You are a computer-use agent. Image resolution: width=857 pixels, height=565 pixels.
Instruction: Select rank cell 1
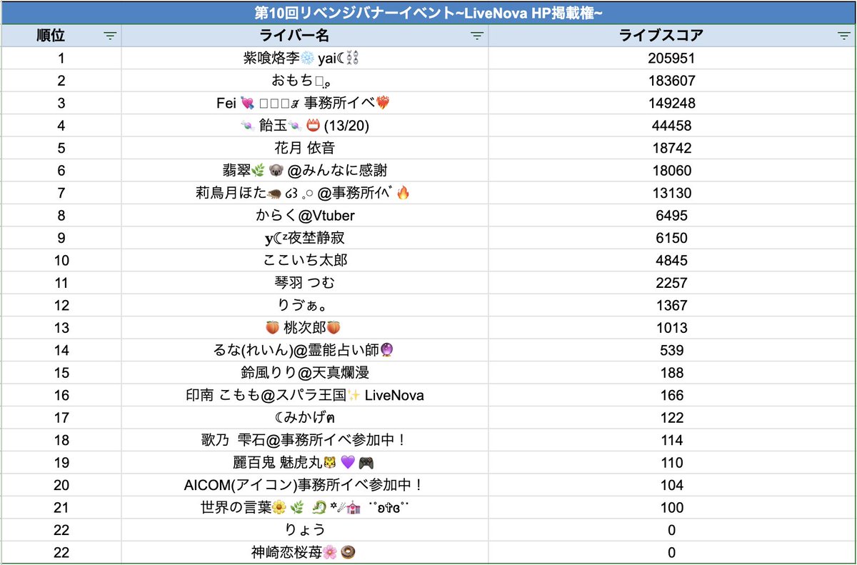pos(61,59)
